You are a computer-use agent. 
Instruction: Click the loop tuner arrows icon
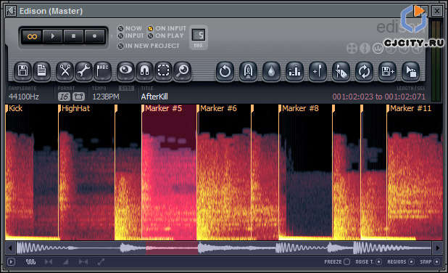[364, 72]
